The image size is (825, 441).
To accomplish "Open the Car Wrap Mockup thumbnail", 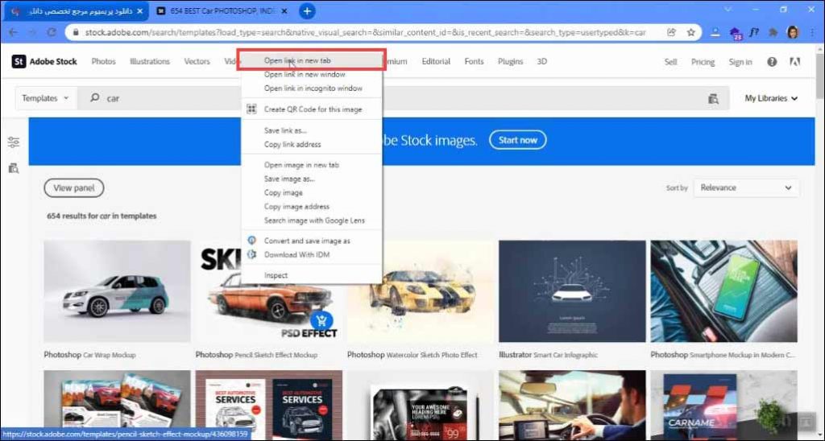I will coord(118,291).
